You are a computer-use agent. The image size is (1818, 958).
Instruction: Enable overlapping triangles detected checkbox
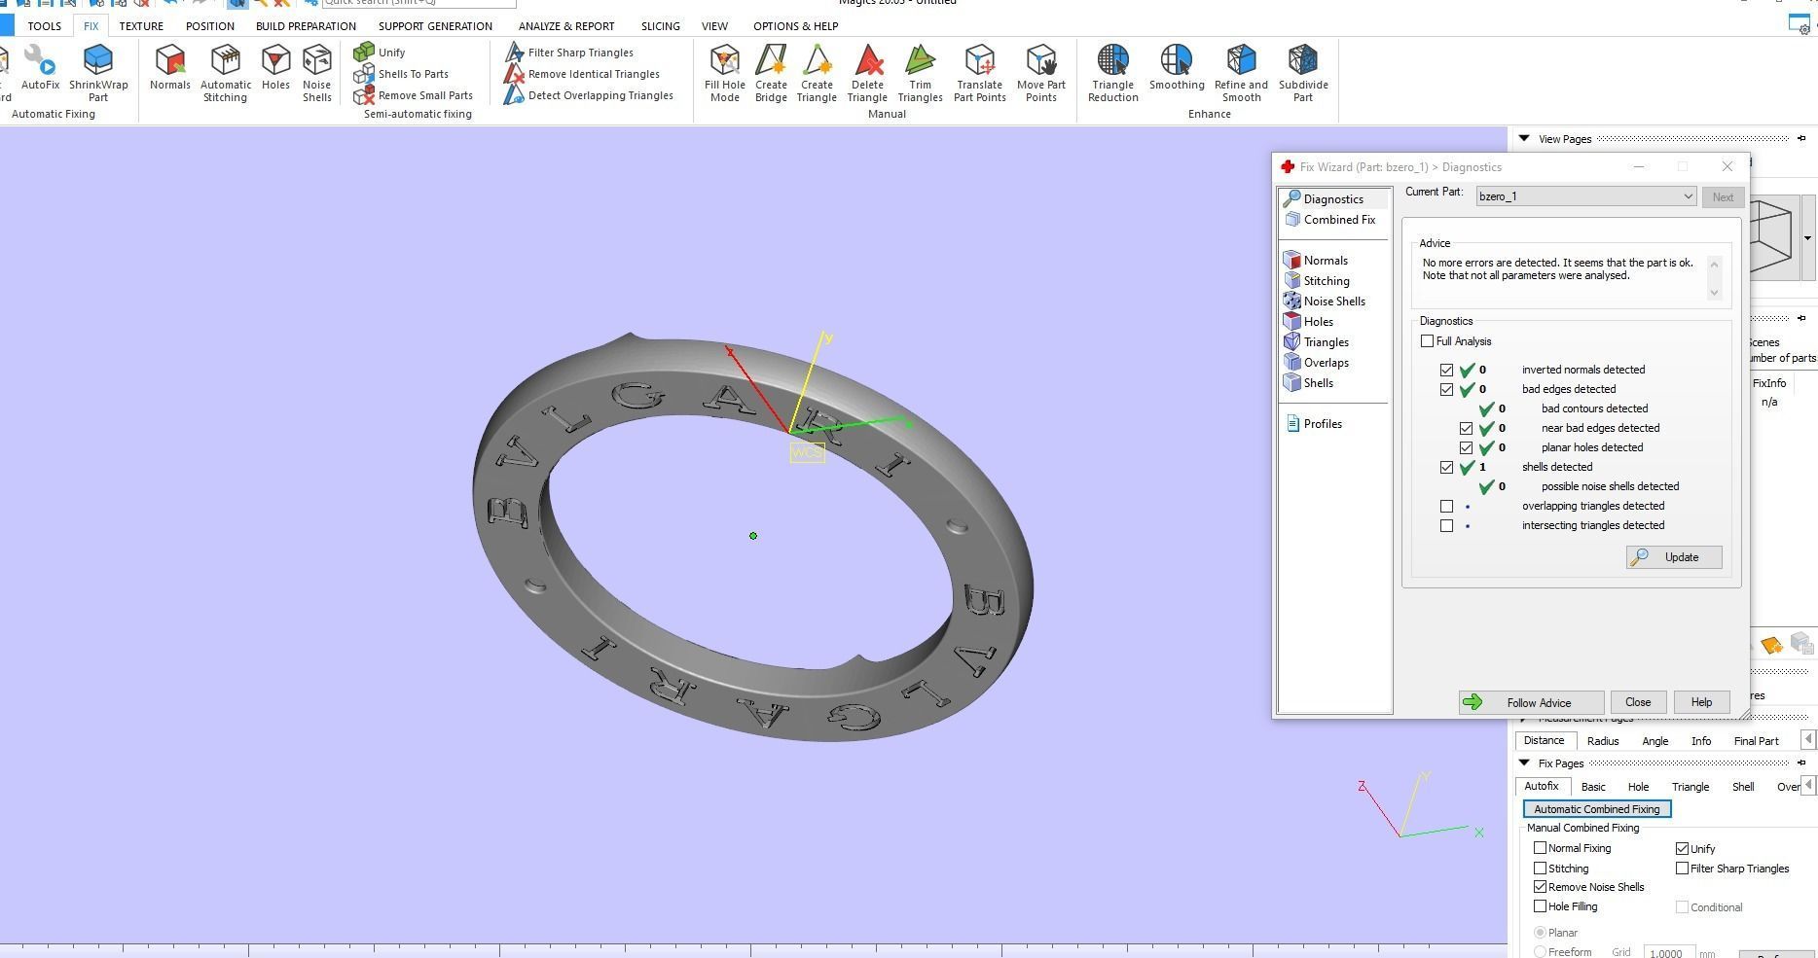tap(1446, 506)
